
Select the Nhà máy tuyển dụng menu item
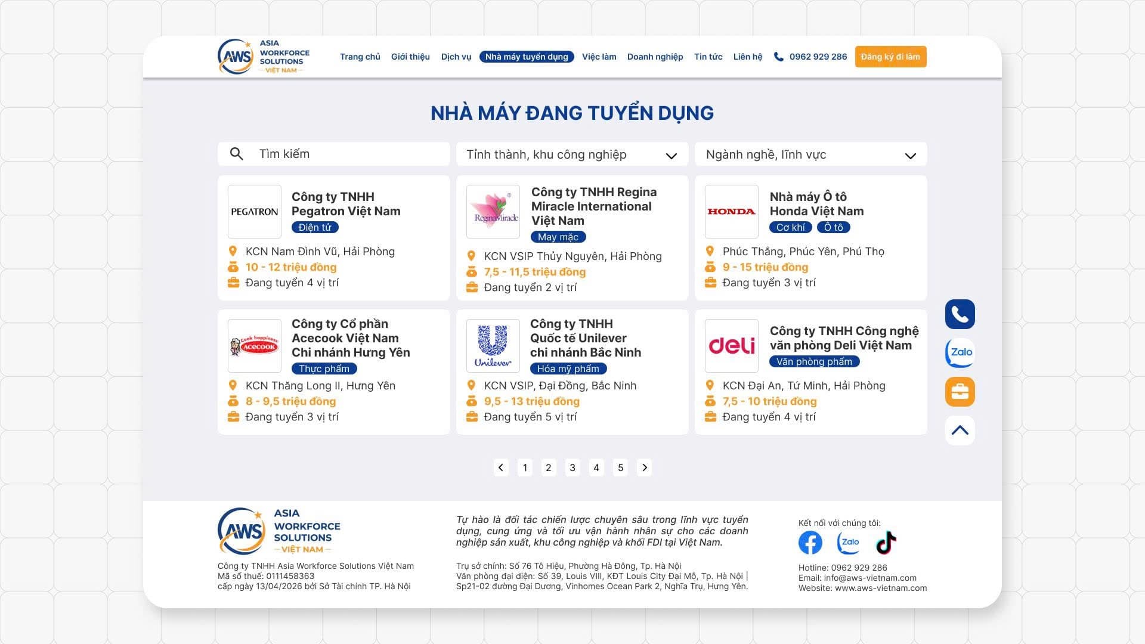tap(527, 57)
